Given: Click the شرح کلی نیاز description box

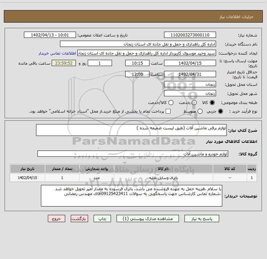Looking at the screenshot, I should point(131,130).
